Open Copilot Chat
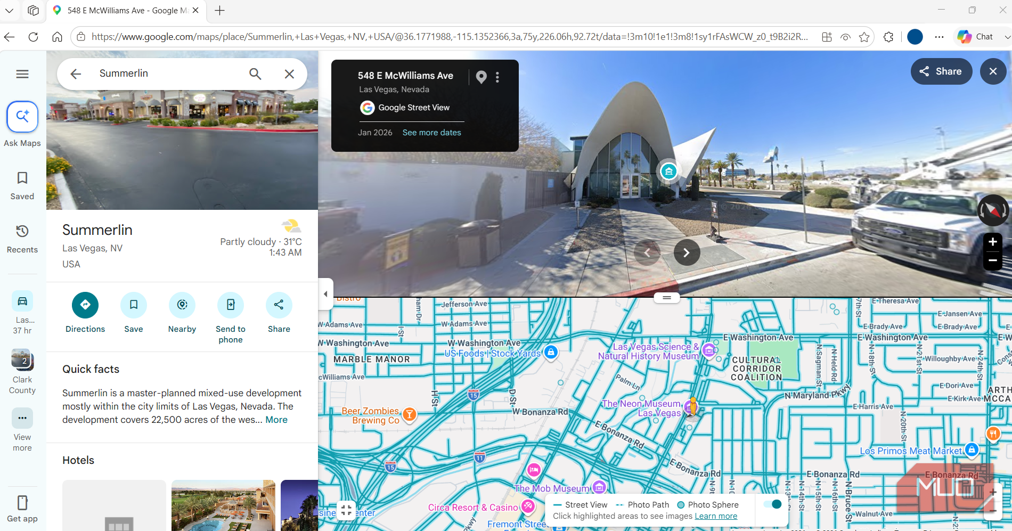 pyautogui.click(x=975, y=37)
